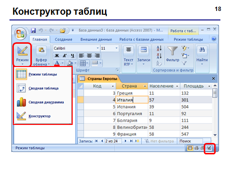Open design view icon in status bar
228x171 pixels.
[209, 148]
